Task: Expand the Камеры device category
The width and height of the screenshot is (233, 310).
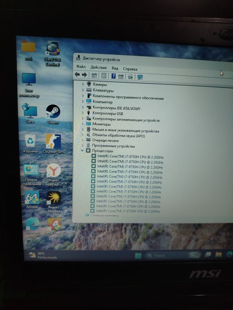Action: [83, 84]
